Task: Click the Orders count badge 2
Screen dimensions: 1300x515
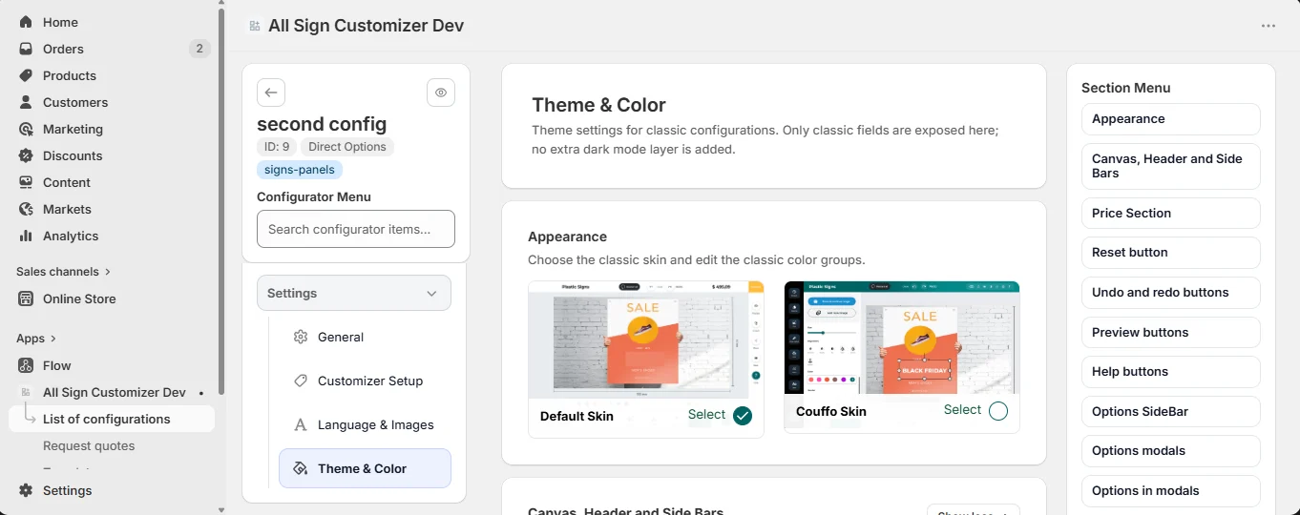Action: pos(199,49)
